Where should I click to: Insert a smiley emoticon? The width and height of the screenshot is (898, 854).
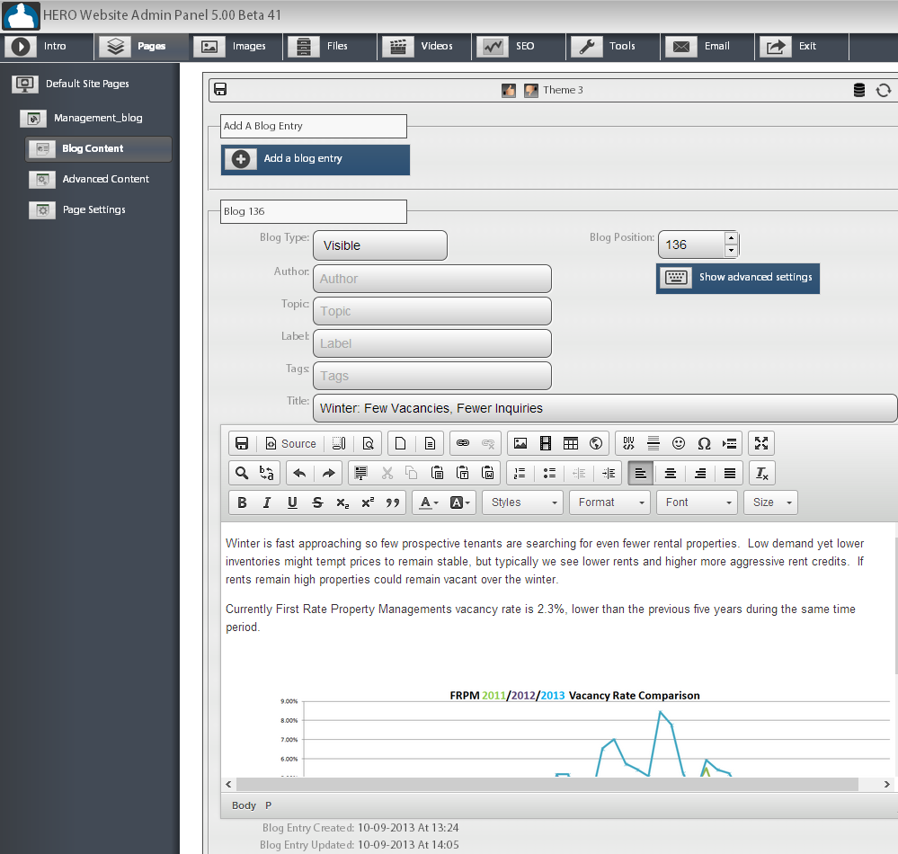coord(679,443)
